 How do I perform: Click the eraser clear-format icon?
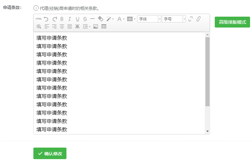pos(100,19)
